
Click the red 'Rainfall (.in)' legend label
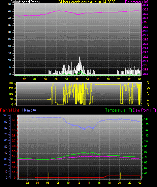click(9, 110)
